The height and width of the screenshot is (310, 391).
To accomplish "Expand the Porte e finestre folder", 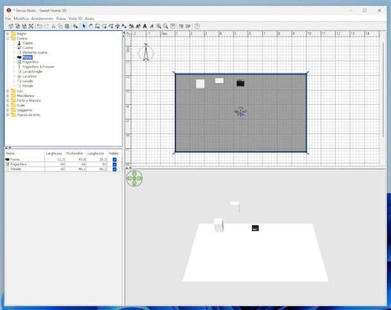I will pyautogui.click(x=8, y=100).
